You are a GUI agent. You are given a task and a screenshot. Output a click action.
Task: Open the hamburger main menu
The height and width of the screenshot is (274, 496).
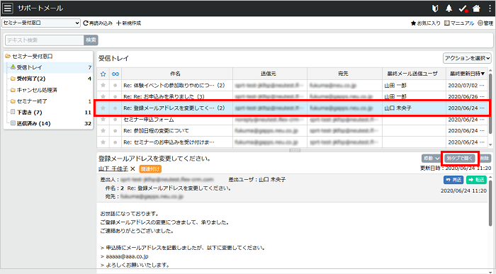click(x=8, y=8)
